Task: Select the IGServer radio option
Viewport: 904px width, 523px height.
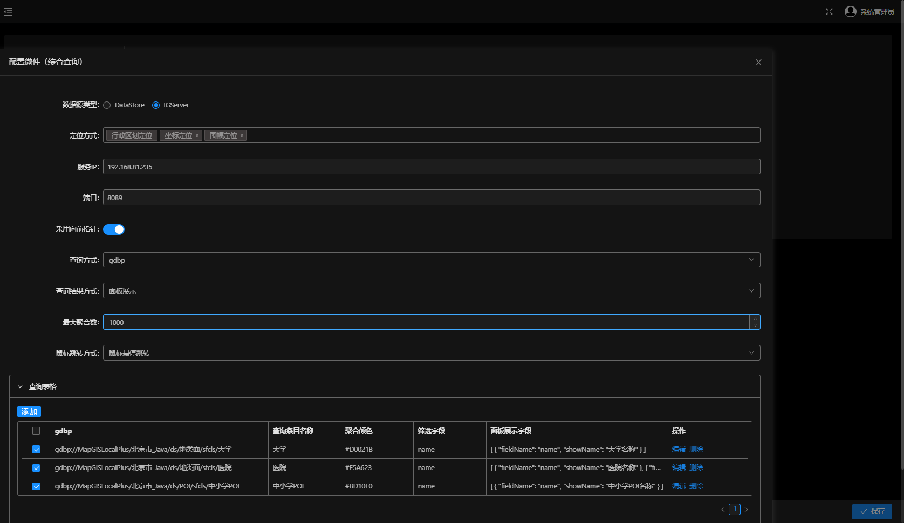Action: [x=156, y=105]
